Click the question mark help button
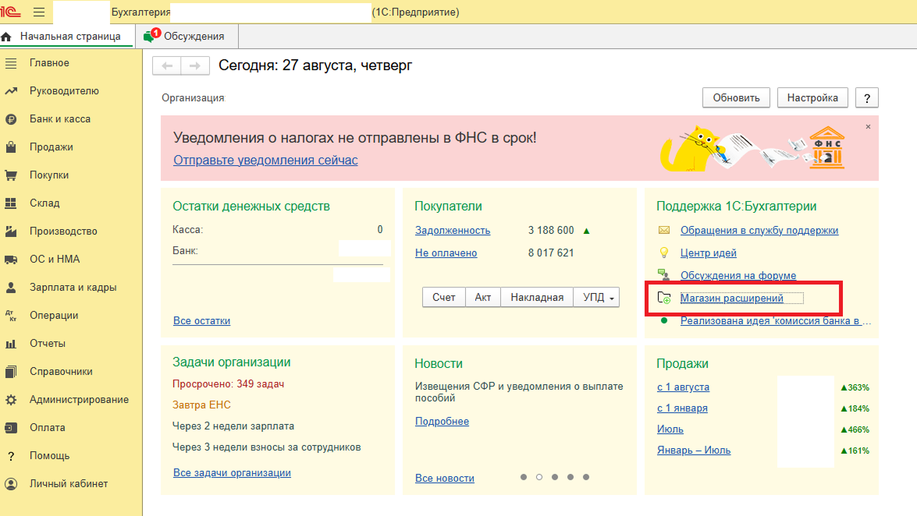The image size is (917, 516). point(867,97)
